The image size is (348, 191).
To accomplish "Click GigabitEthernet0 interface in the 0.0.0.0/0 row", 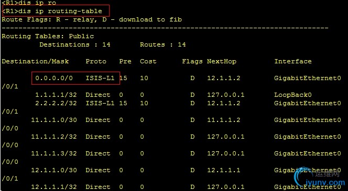I will tap(308, 78).
